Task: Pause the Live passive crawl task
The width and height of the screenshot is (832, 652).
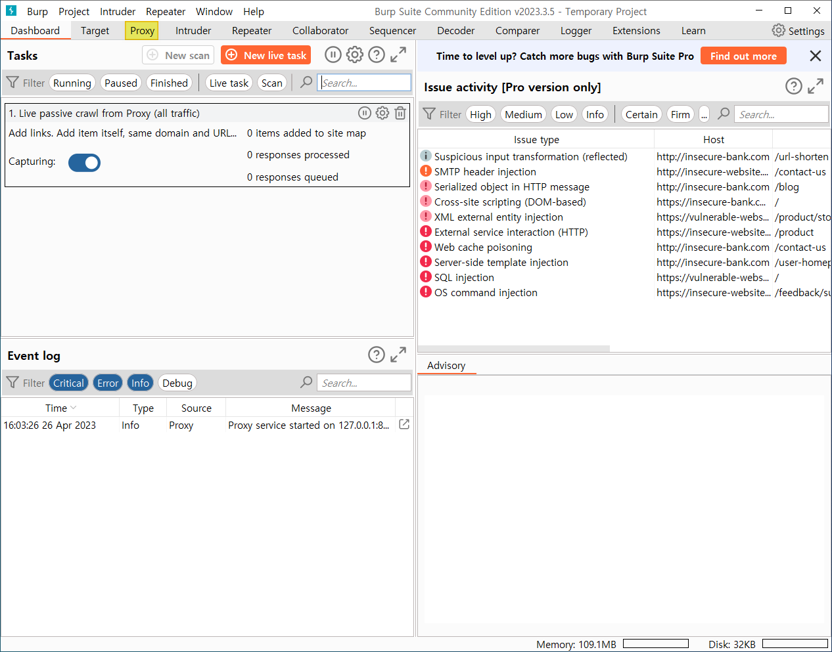Action: (365, 113)
